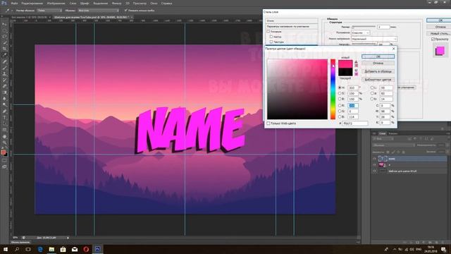Select the Rectangle shape tool
451x254 pixels.
4,130
